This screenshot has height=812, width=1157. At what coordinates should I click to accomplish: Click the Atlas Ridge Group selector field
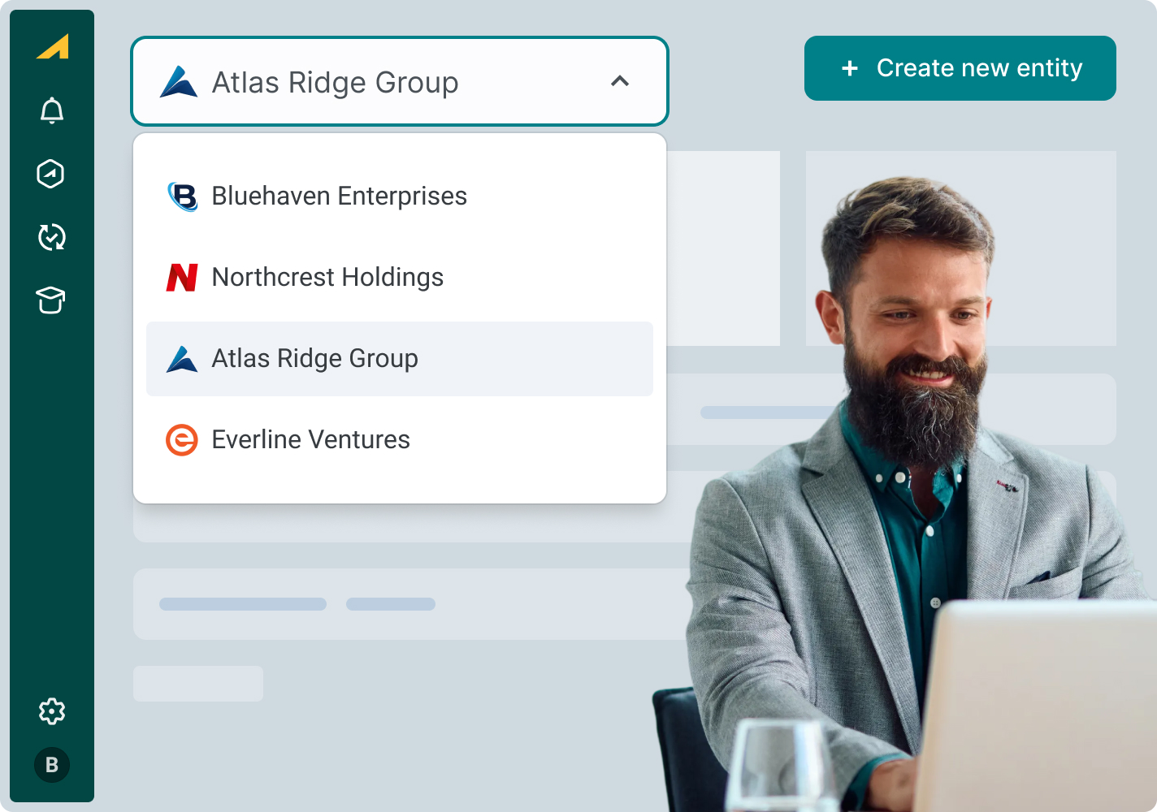point(400,81)
